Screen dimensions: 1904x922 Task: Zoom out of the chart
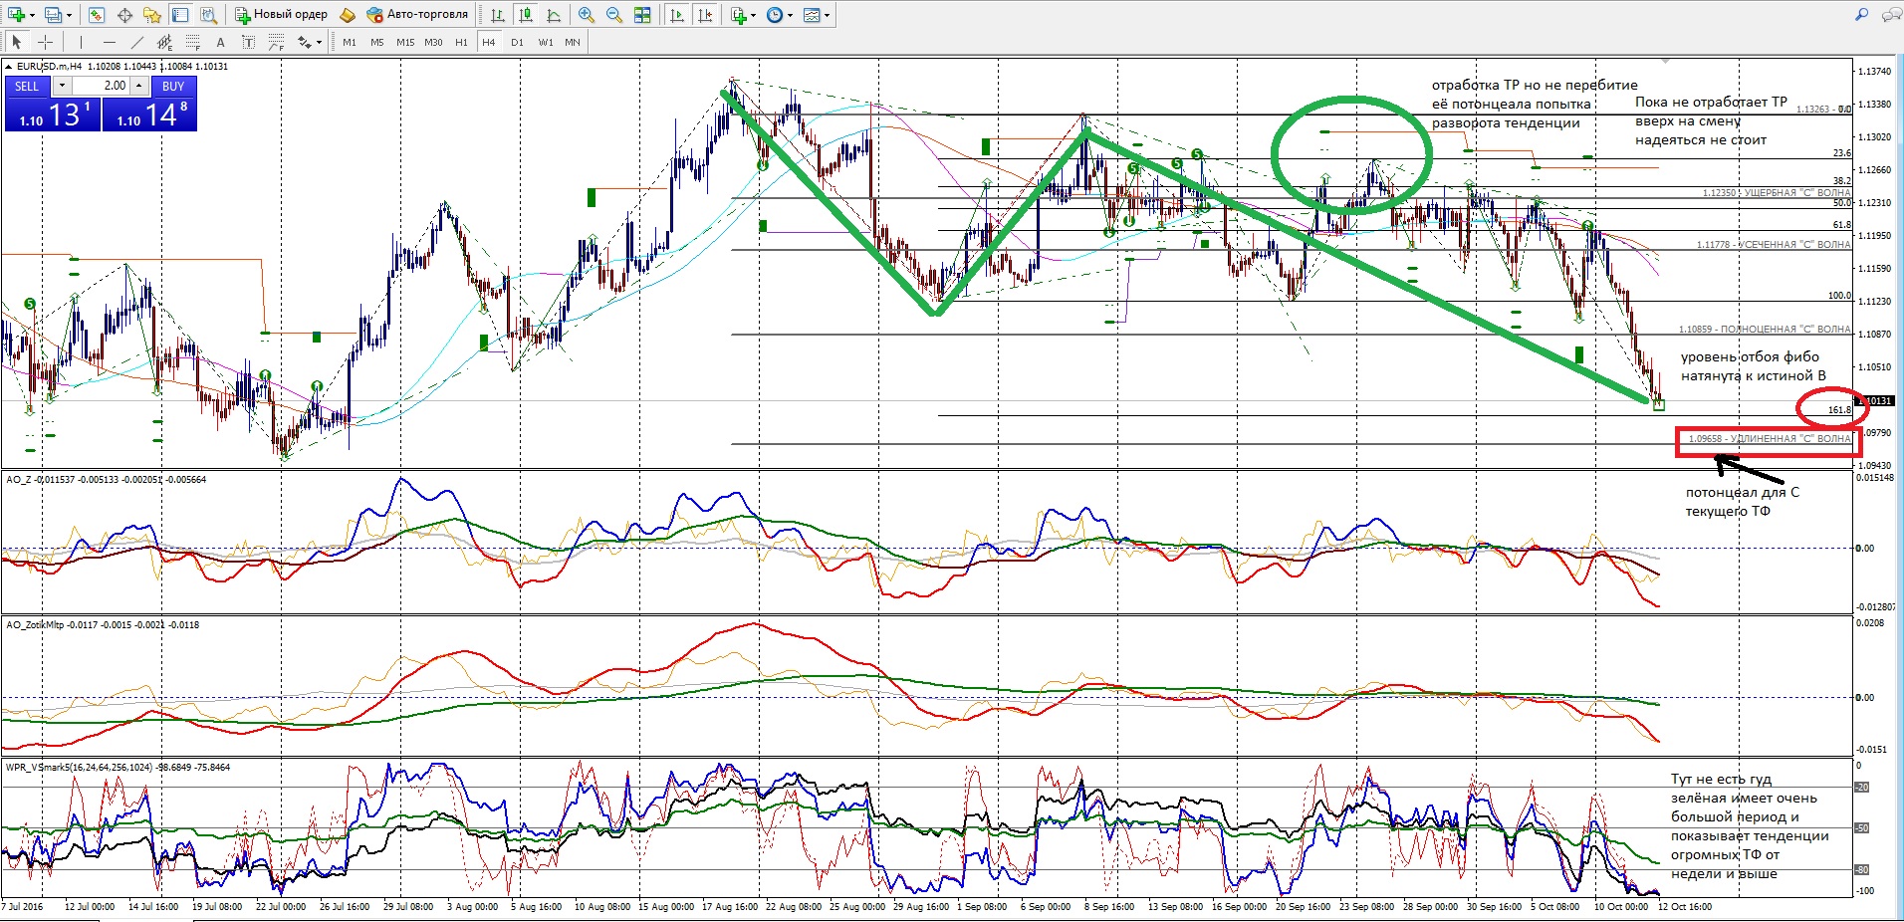[x=614, y=15]
